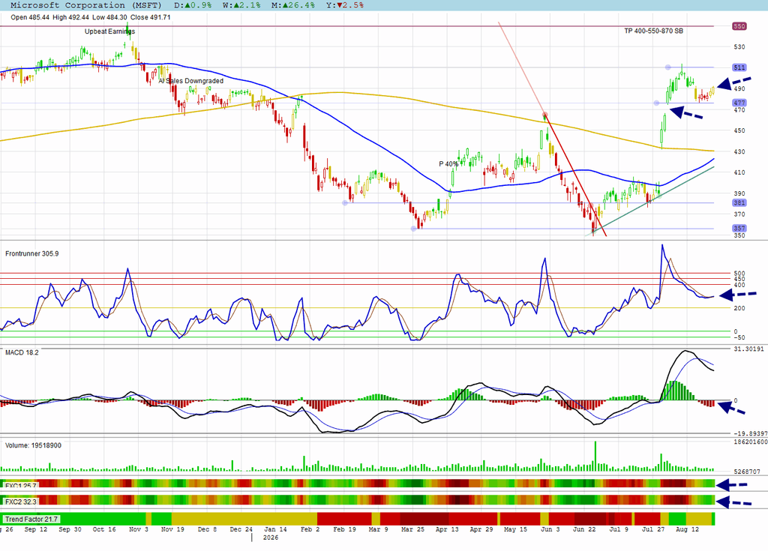Click the Aug 12 date label
768x551 pixels.
[x=687, y=529]
